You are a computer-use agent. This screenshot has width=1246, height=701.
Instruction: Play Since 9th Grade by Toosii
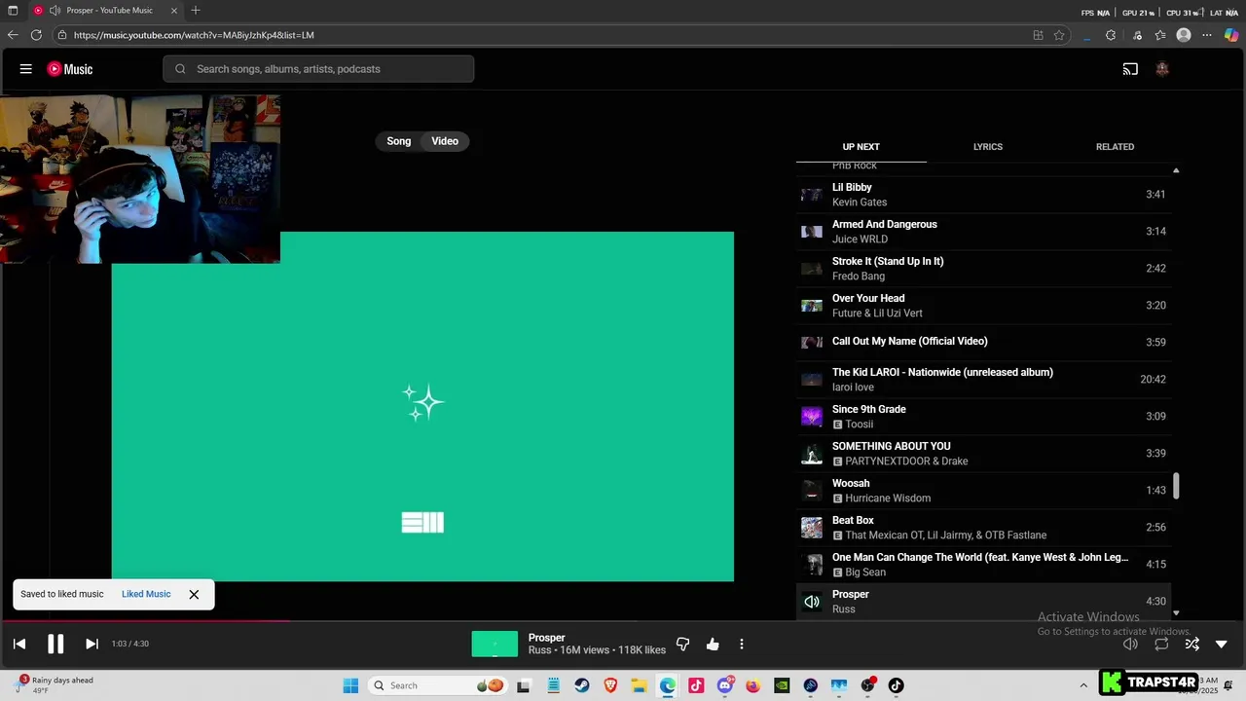[983, 417]
